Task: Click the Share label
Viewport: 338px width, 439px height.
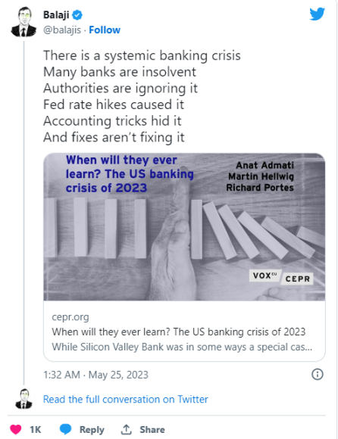Action: (x=152, y=429)
